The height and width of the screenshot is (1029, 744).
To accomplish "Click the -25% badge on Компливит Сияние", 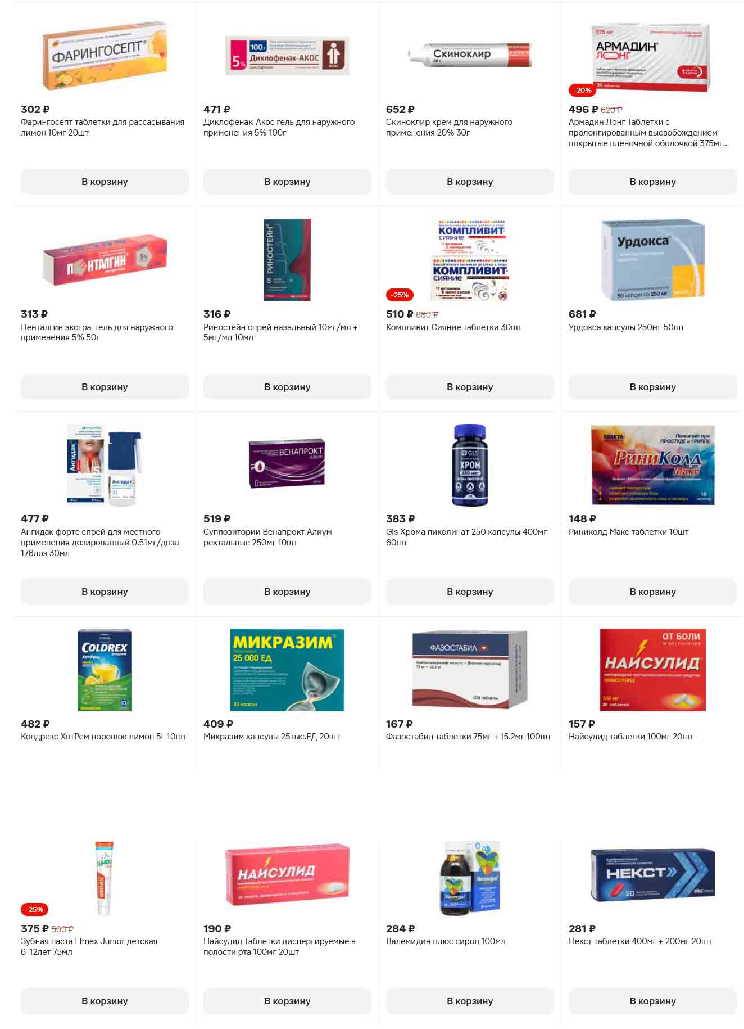I will [x=400, y=295].
